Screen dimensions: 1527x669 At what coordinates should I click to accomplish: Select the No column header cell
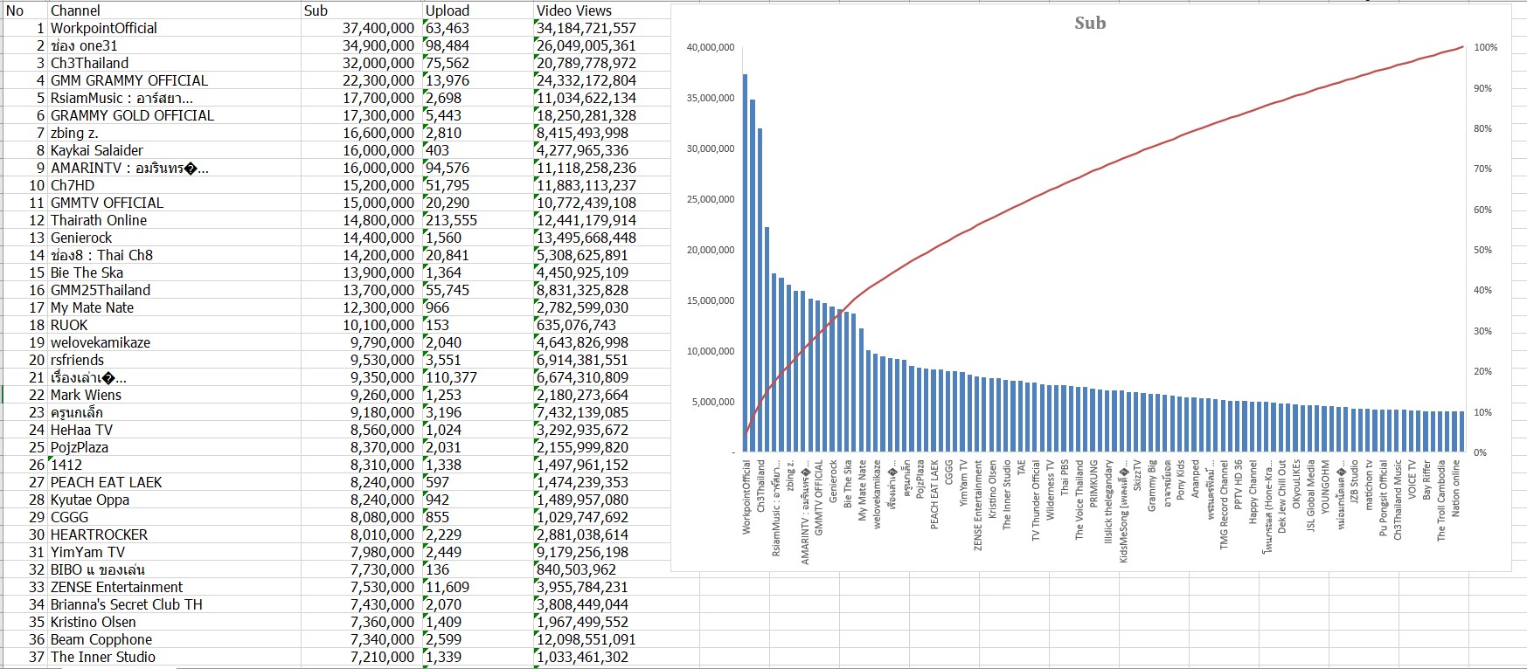coord(24,10)
